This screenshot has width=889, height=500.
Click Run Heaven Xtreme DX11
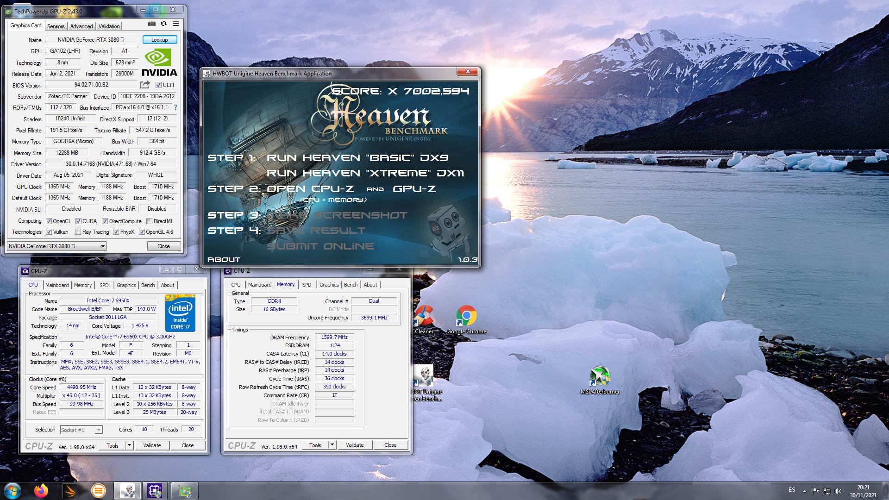pyautogui.click(x=365, y=173)
